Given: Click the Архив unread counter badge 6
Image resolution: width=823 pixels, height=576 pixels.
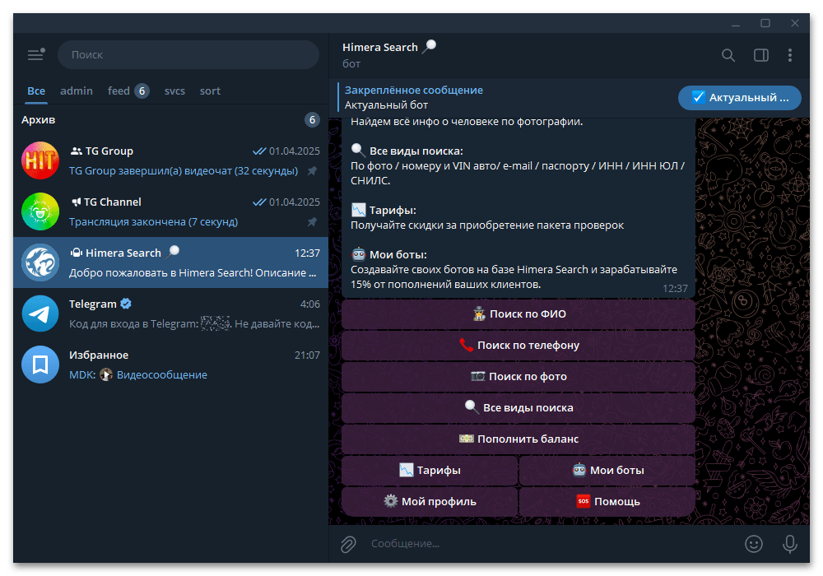Looking at the screenshot, I should (312, 120).
